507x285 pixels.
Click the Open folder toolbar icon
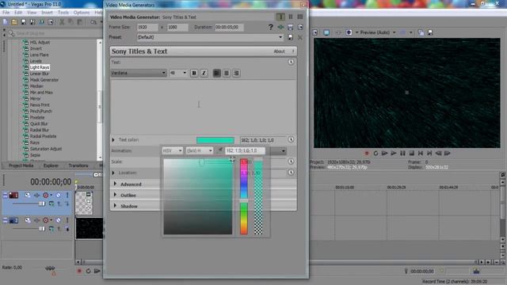(x=14, y=22)
